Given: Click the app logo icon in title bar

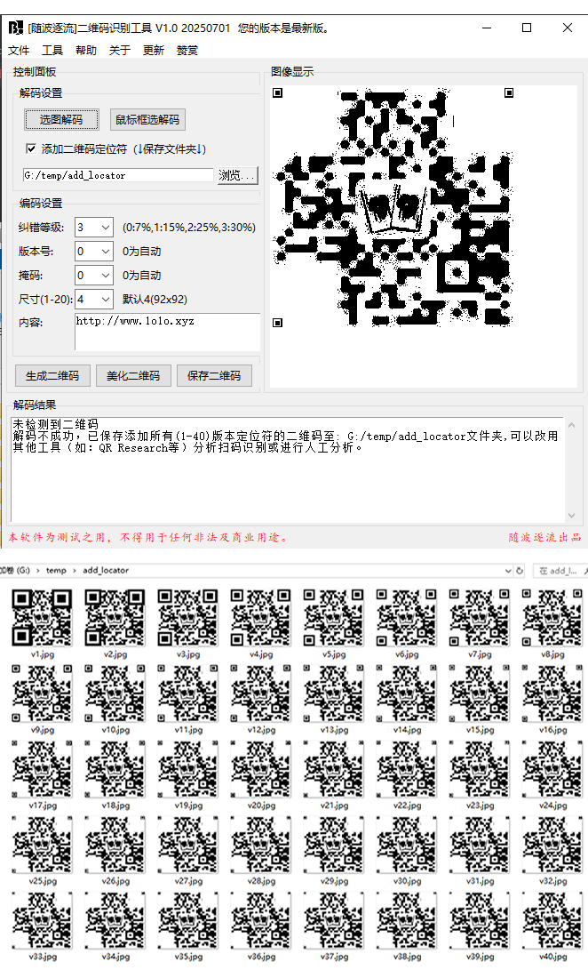Looking at the screenshot, I should 16,28.
